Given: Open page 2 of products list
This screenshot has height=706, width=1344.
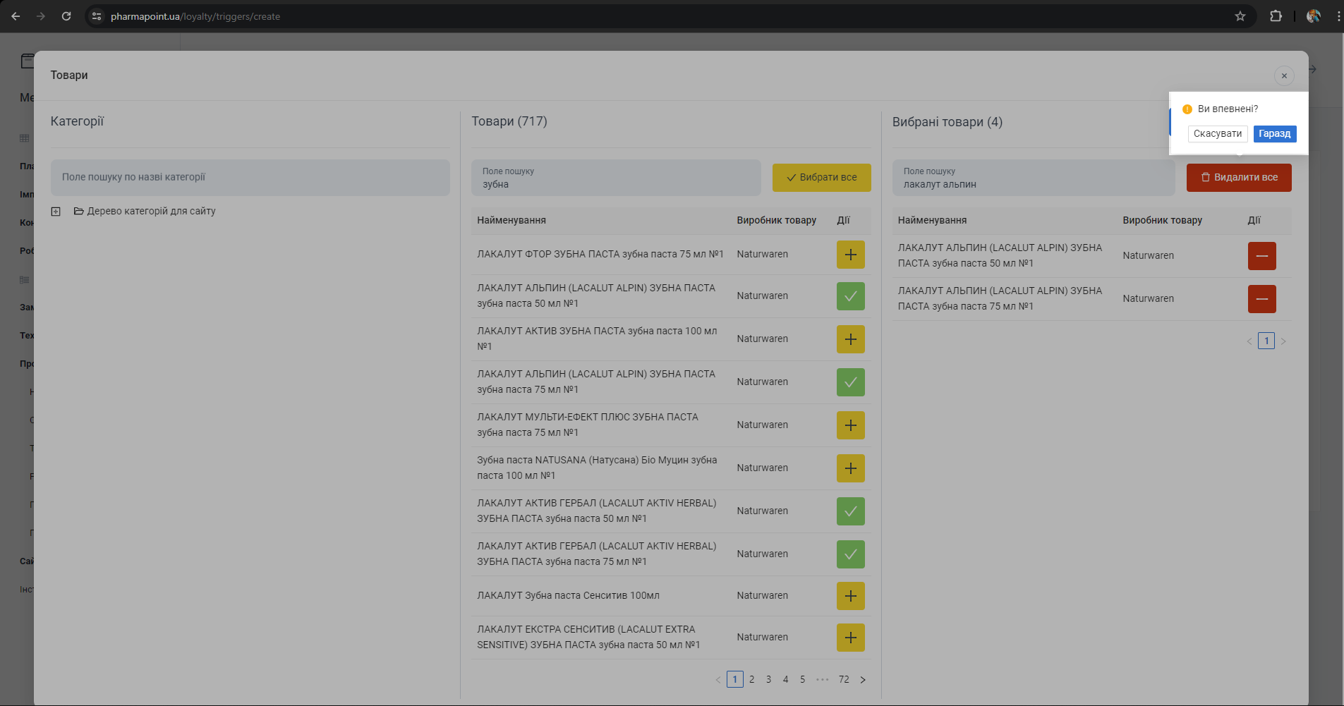Looking at the screenshot, I should [x=751, y=680].
